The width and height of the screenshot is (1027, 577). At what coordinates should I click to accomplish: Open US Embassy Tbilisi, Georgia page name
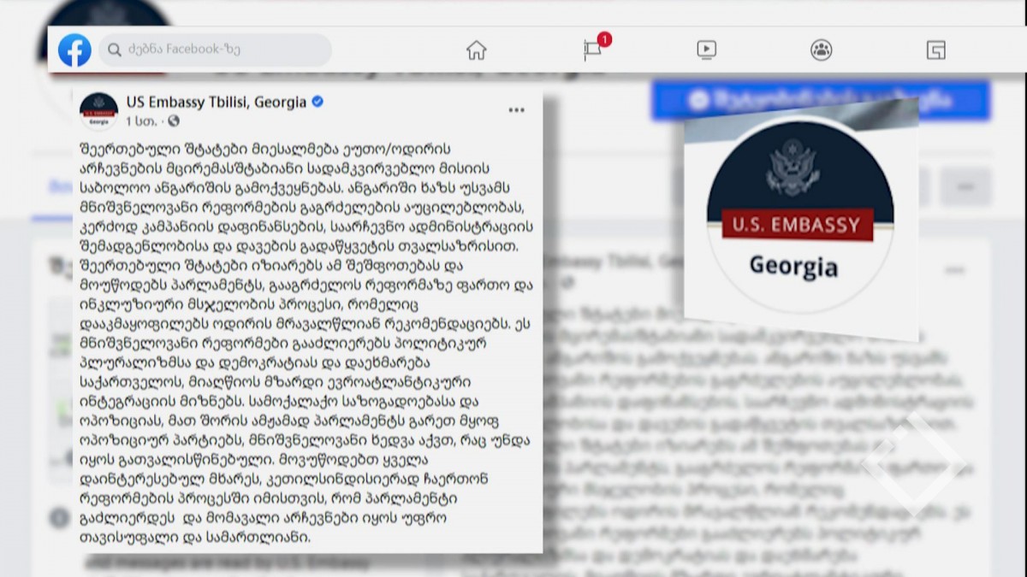click(x=217, y=102)
